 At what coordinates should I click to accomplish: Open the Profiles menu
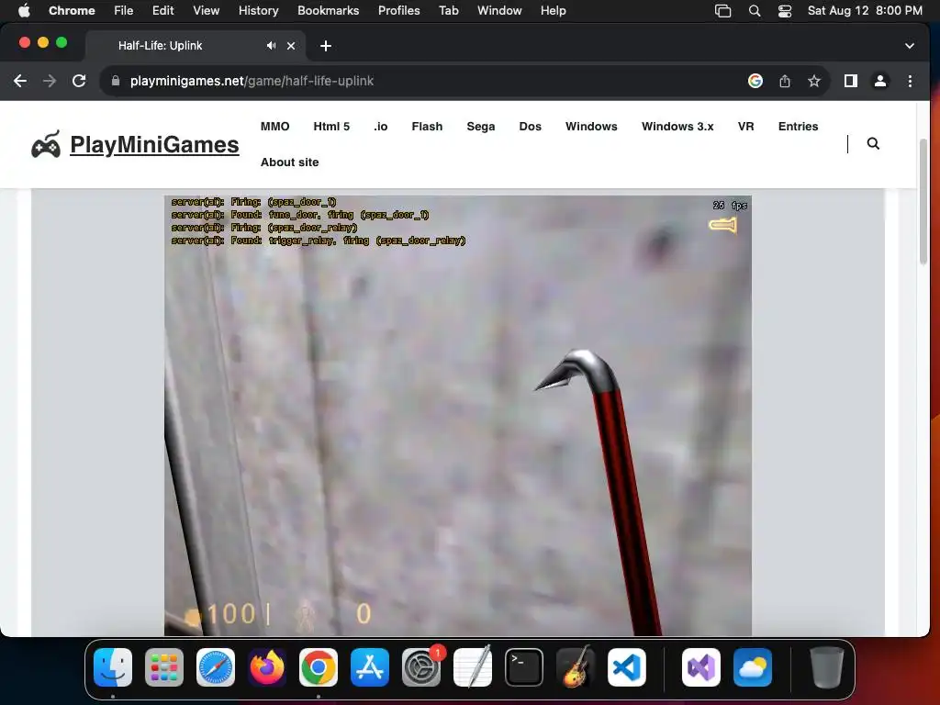(x=398, y=11)
